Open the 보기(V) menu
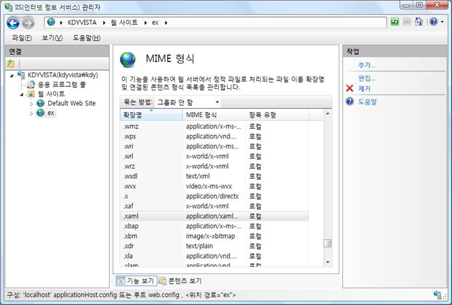 (x=52, y=38)
